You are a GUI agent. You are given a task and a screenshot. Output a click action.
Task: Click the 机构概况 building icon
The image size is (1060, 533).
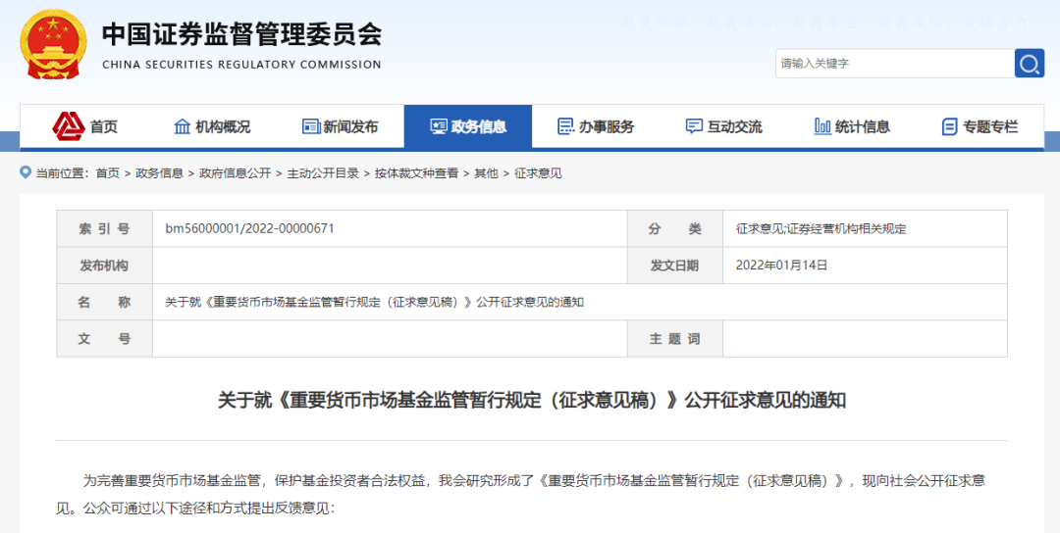pyautogui.click(x=183, y=126)
